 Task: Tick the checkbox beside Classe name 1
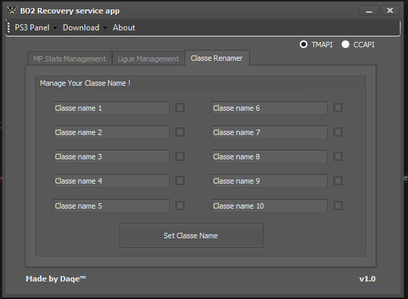[x=180, y=107]
